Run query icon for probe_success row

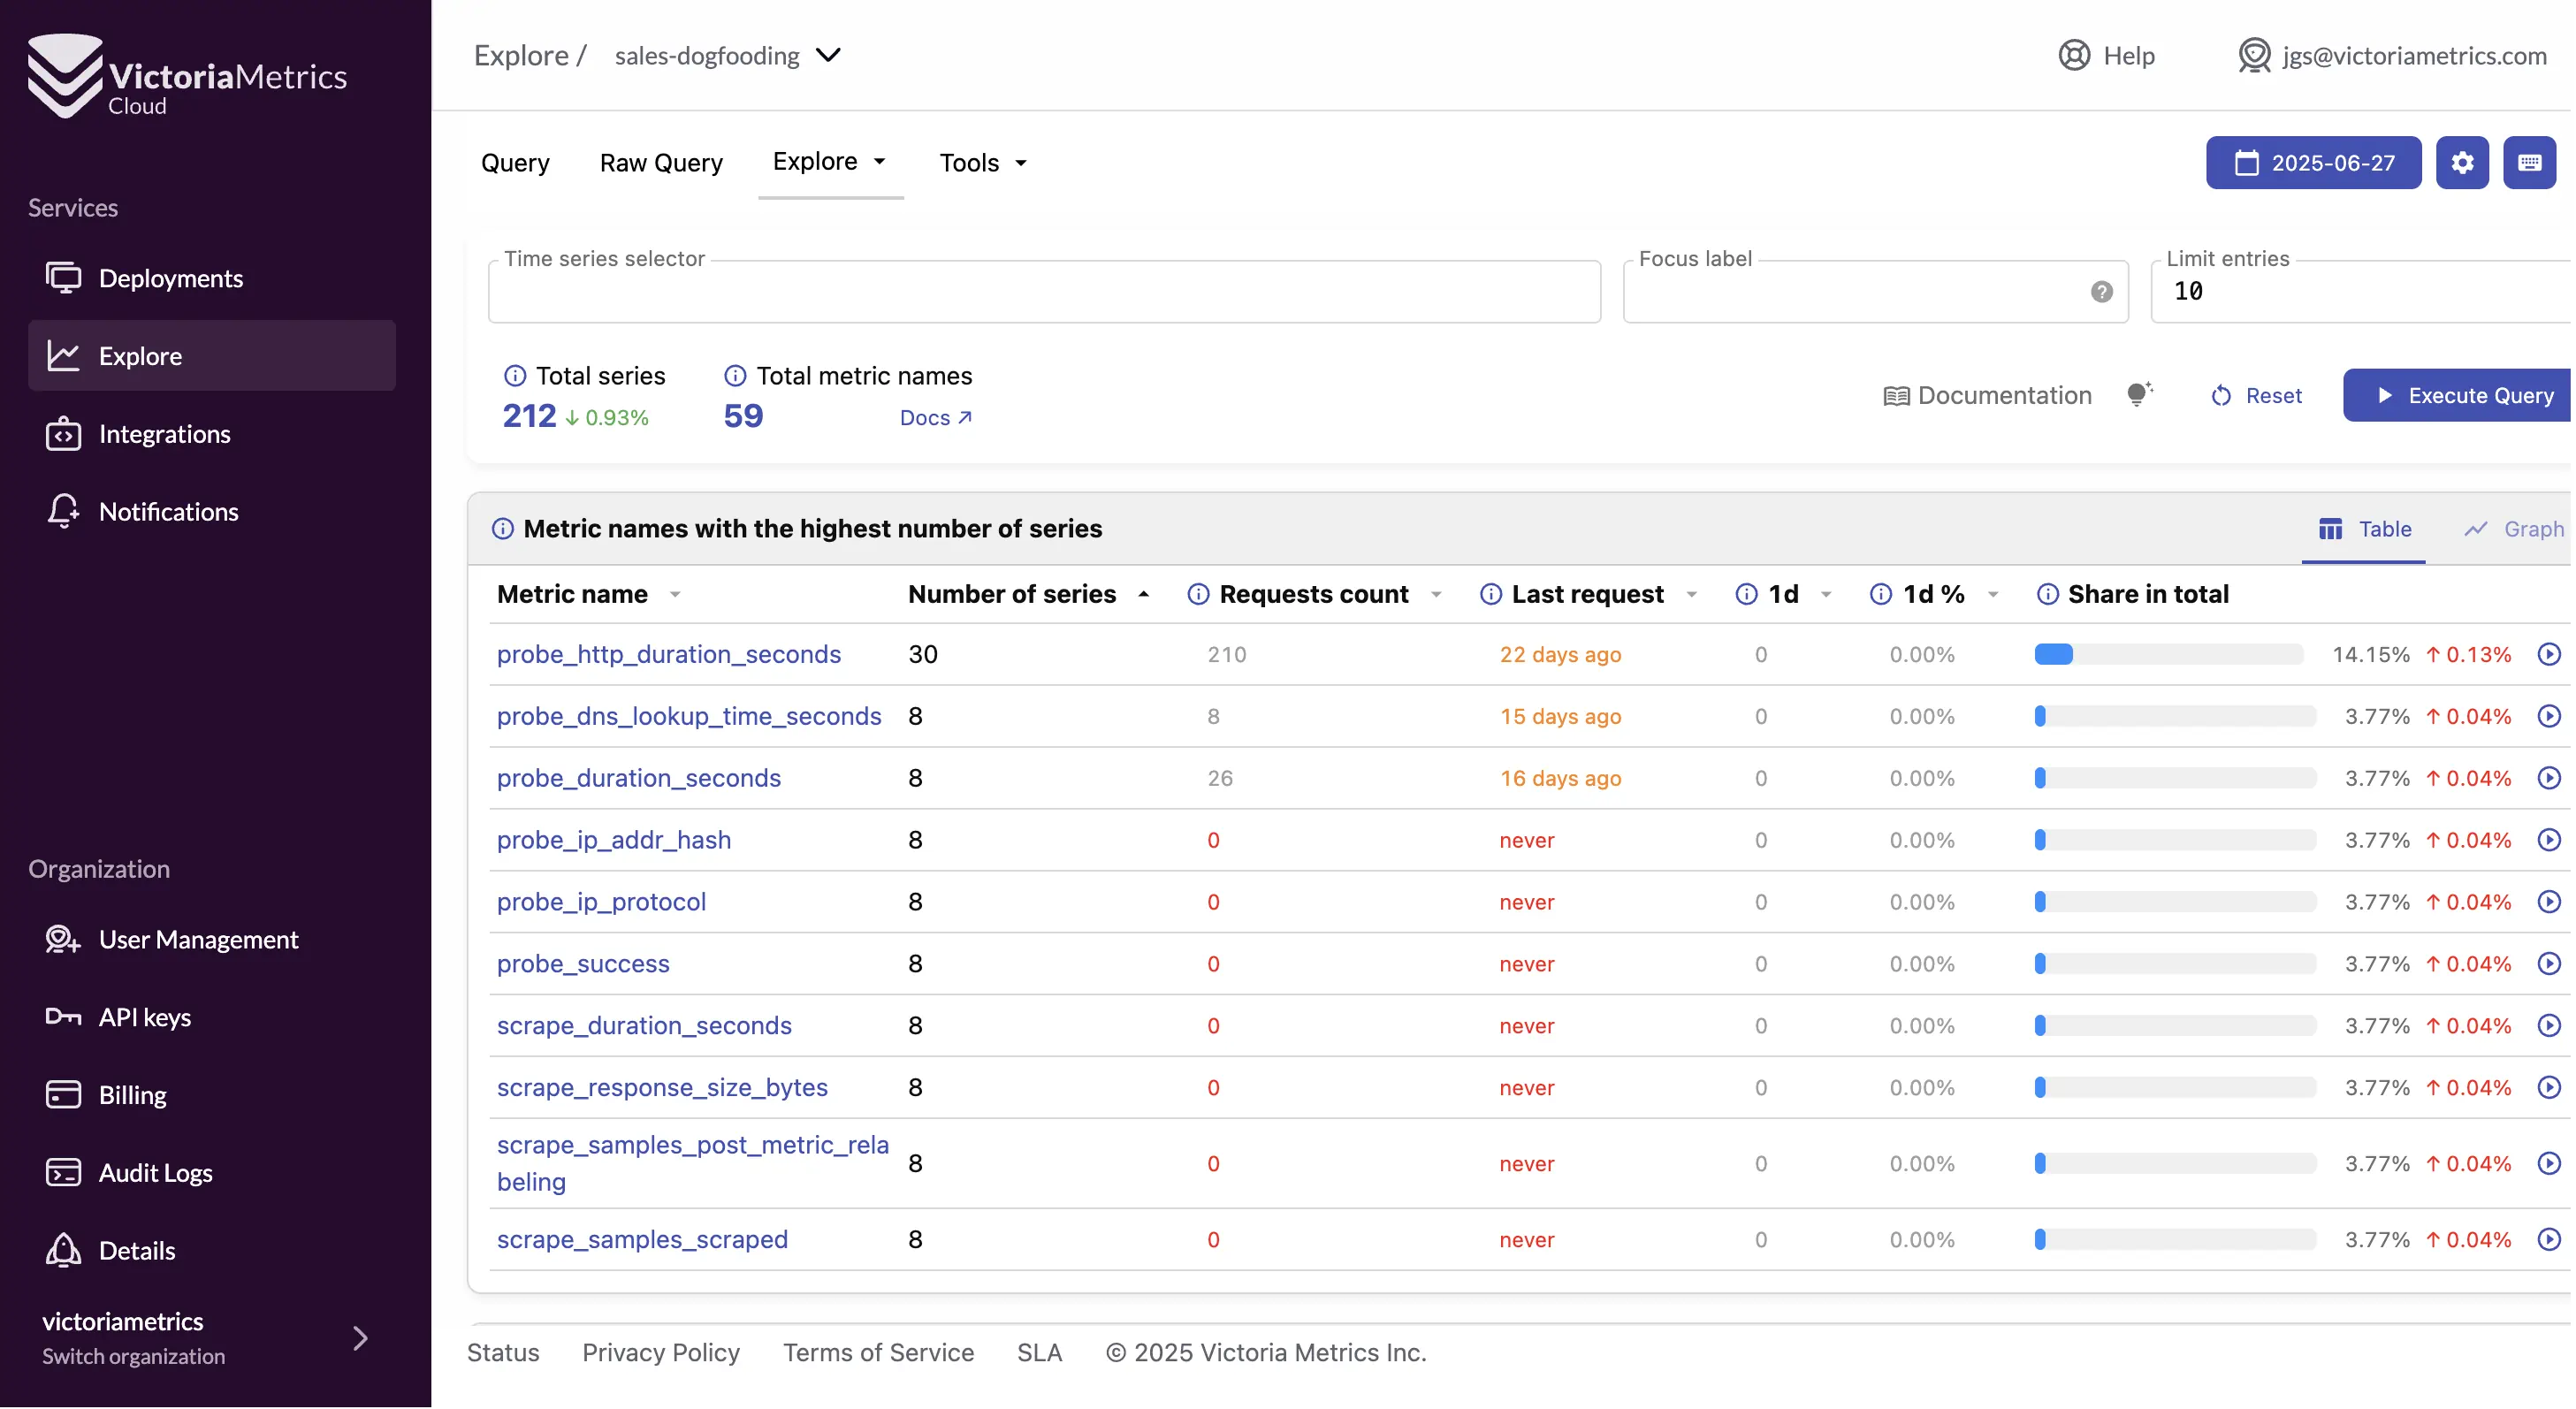point(2549,965)
